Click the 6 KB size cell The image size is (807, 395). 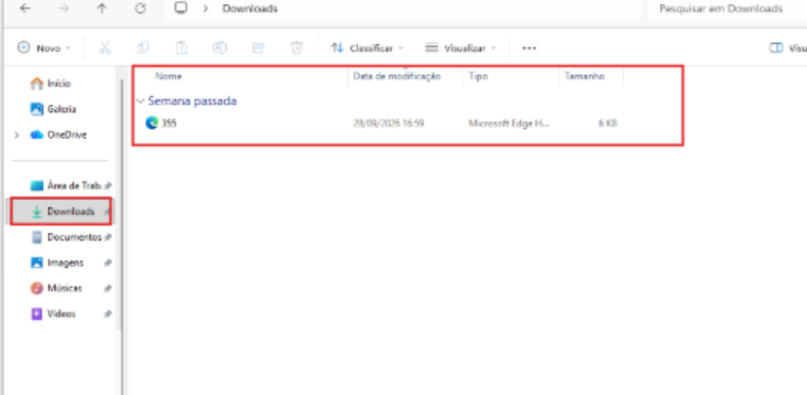pyautogui.click(x=608, y=124)
